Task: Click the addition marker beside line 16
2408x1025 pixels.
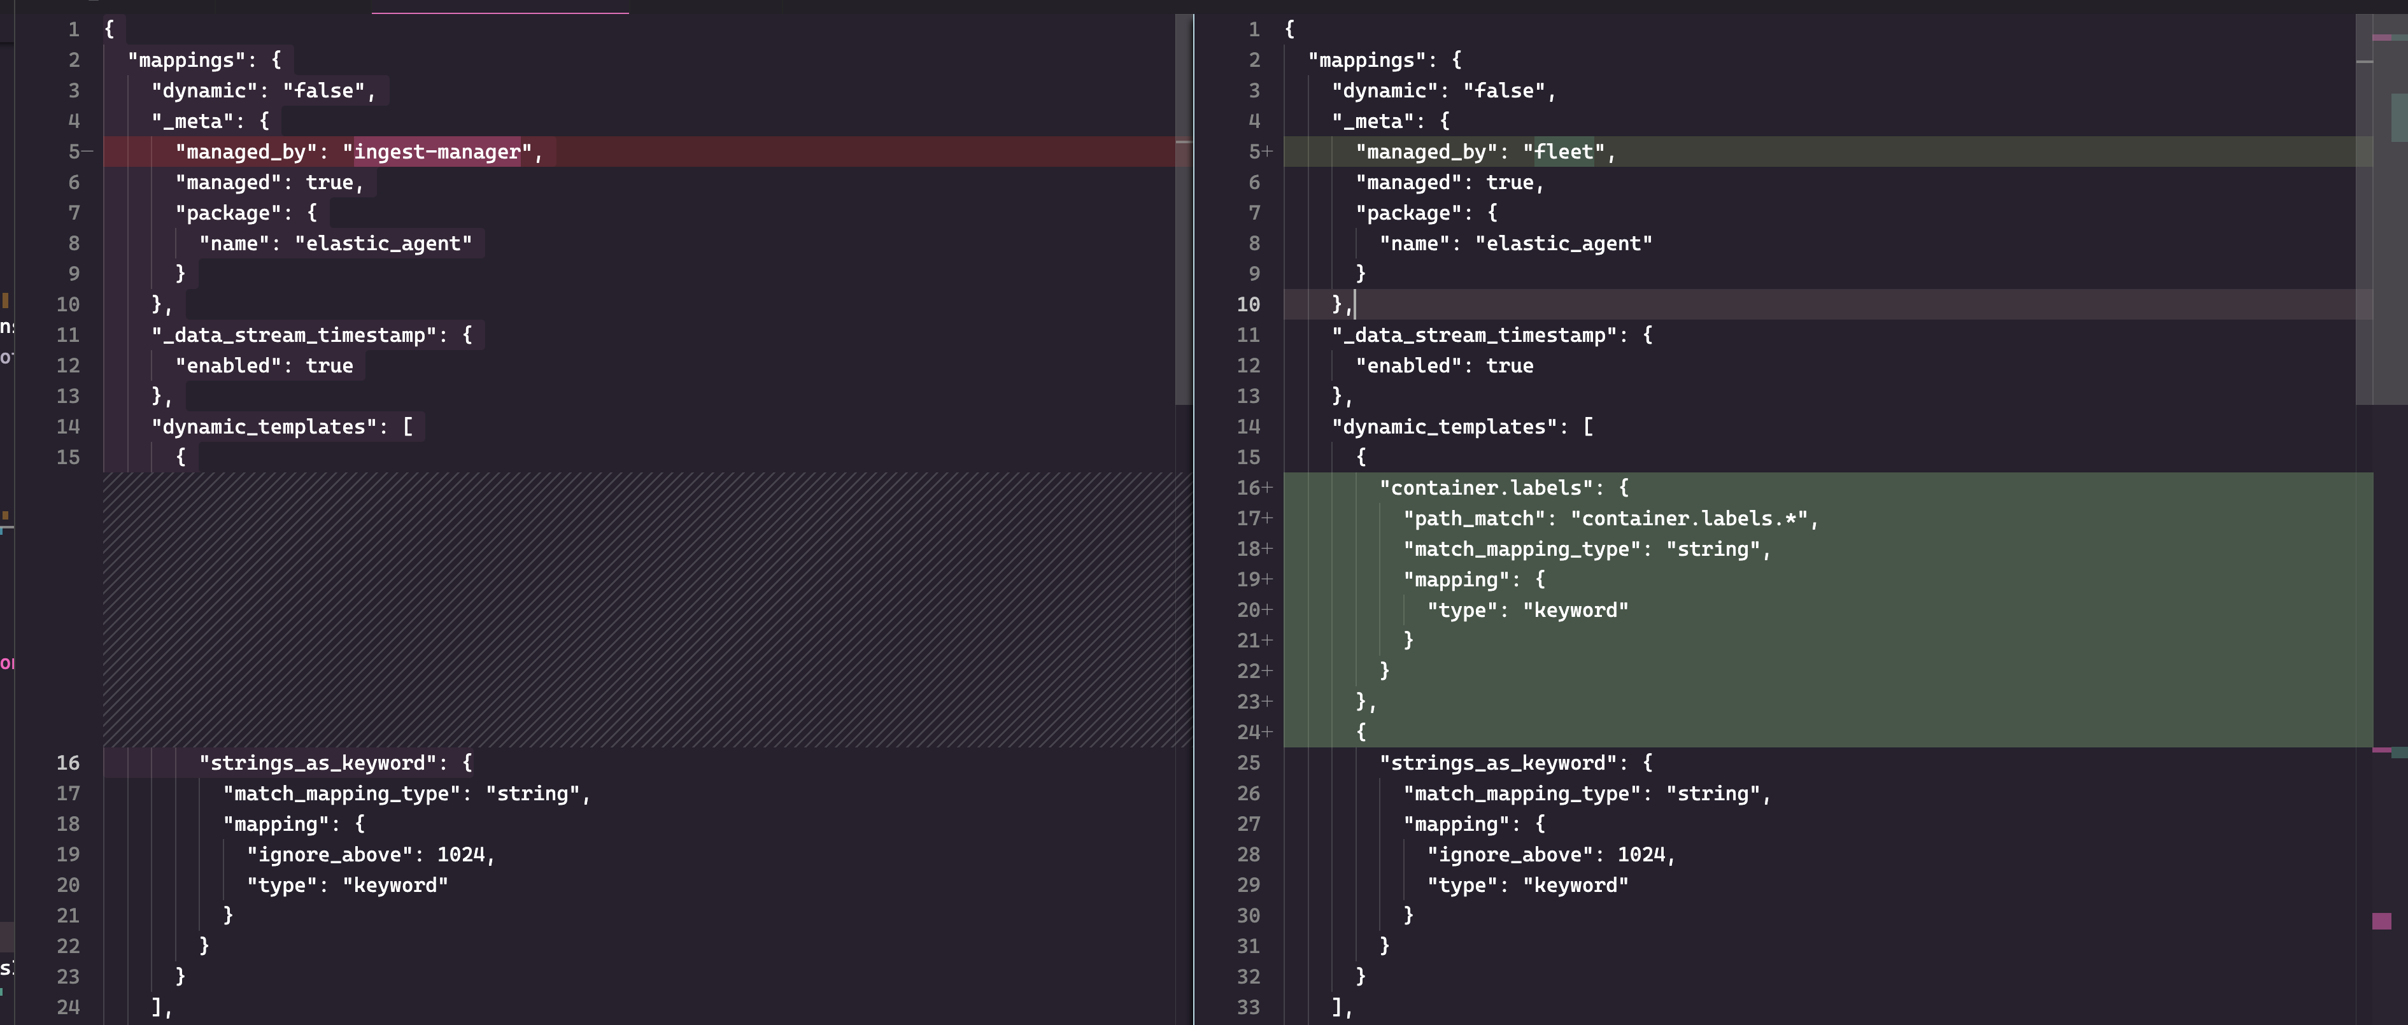Action: pyautogui.click(x=1268, y=487)
